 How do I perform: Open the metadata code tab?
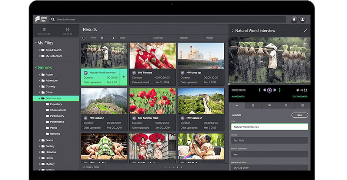point(237,105)
